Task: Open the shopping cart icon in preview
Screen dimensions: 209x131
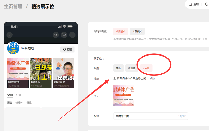Action: point(64,35)
